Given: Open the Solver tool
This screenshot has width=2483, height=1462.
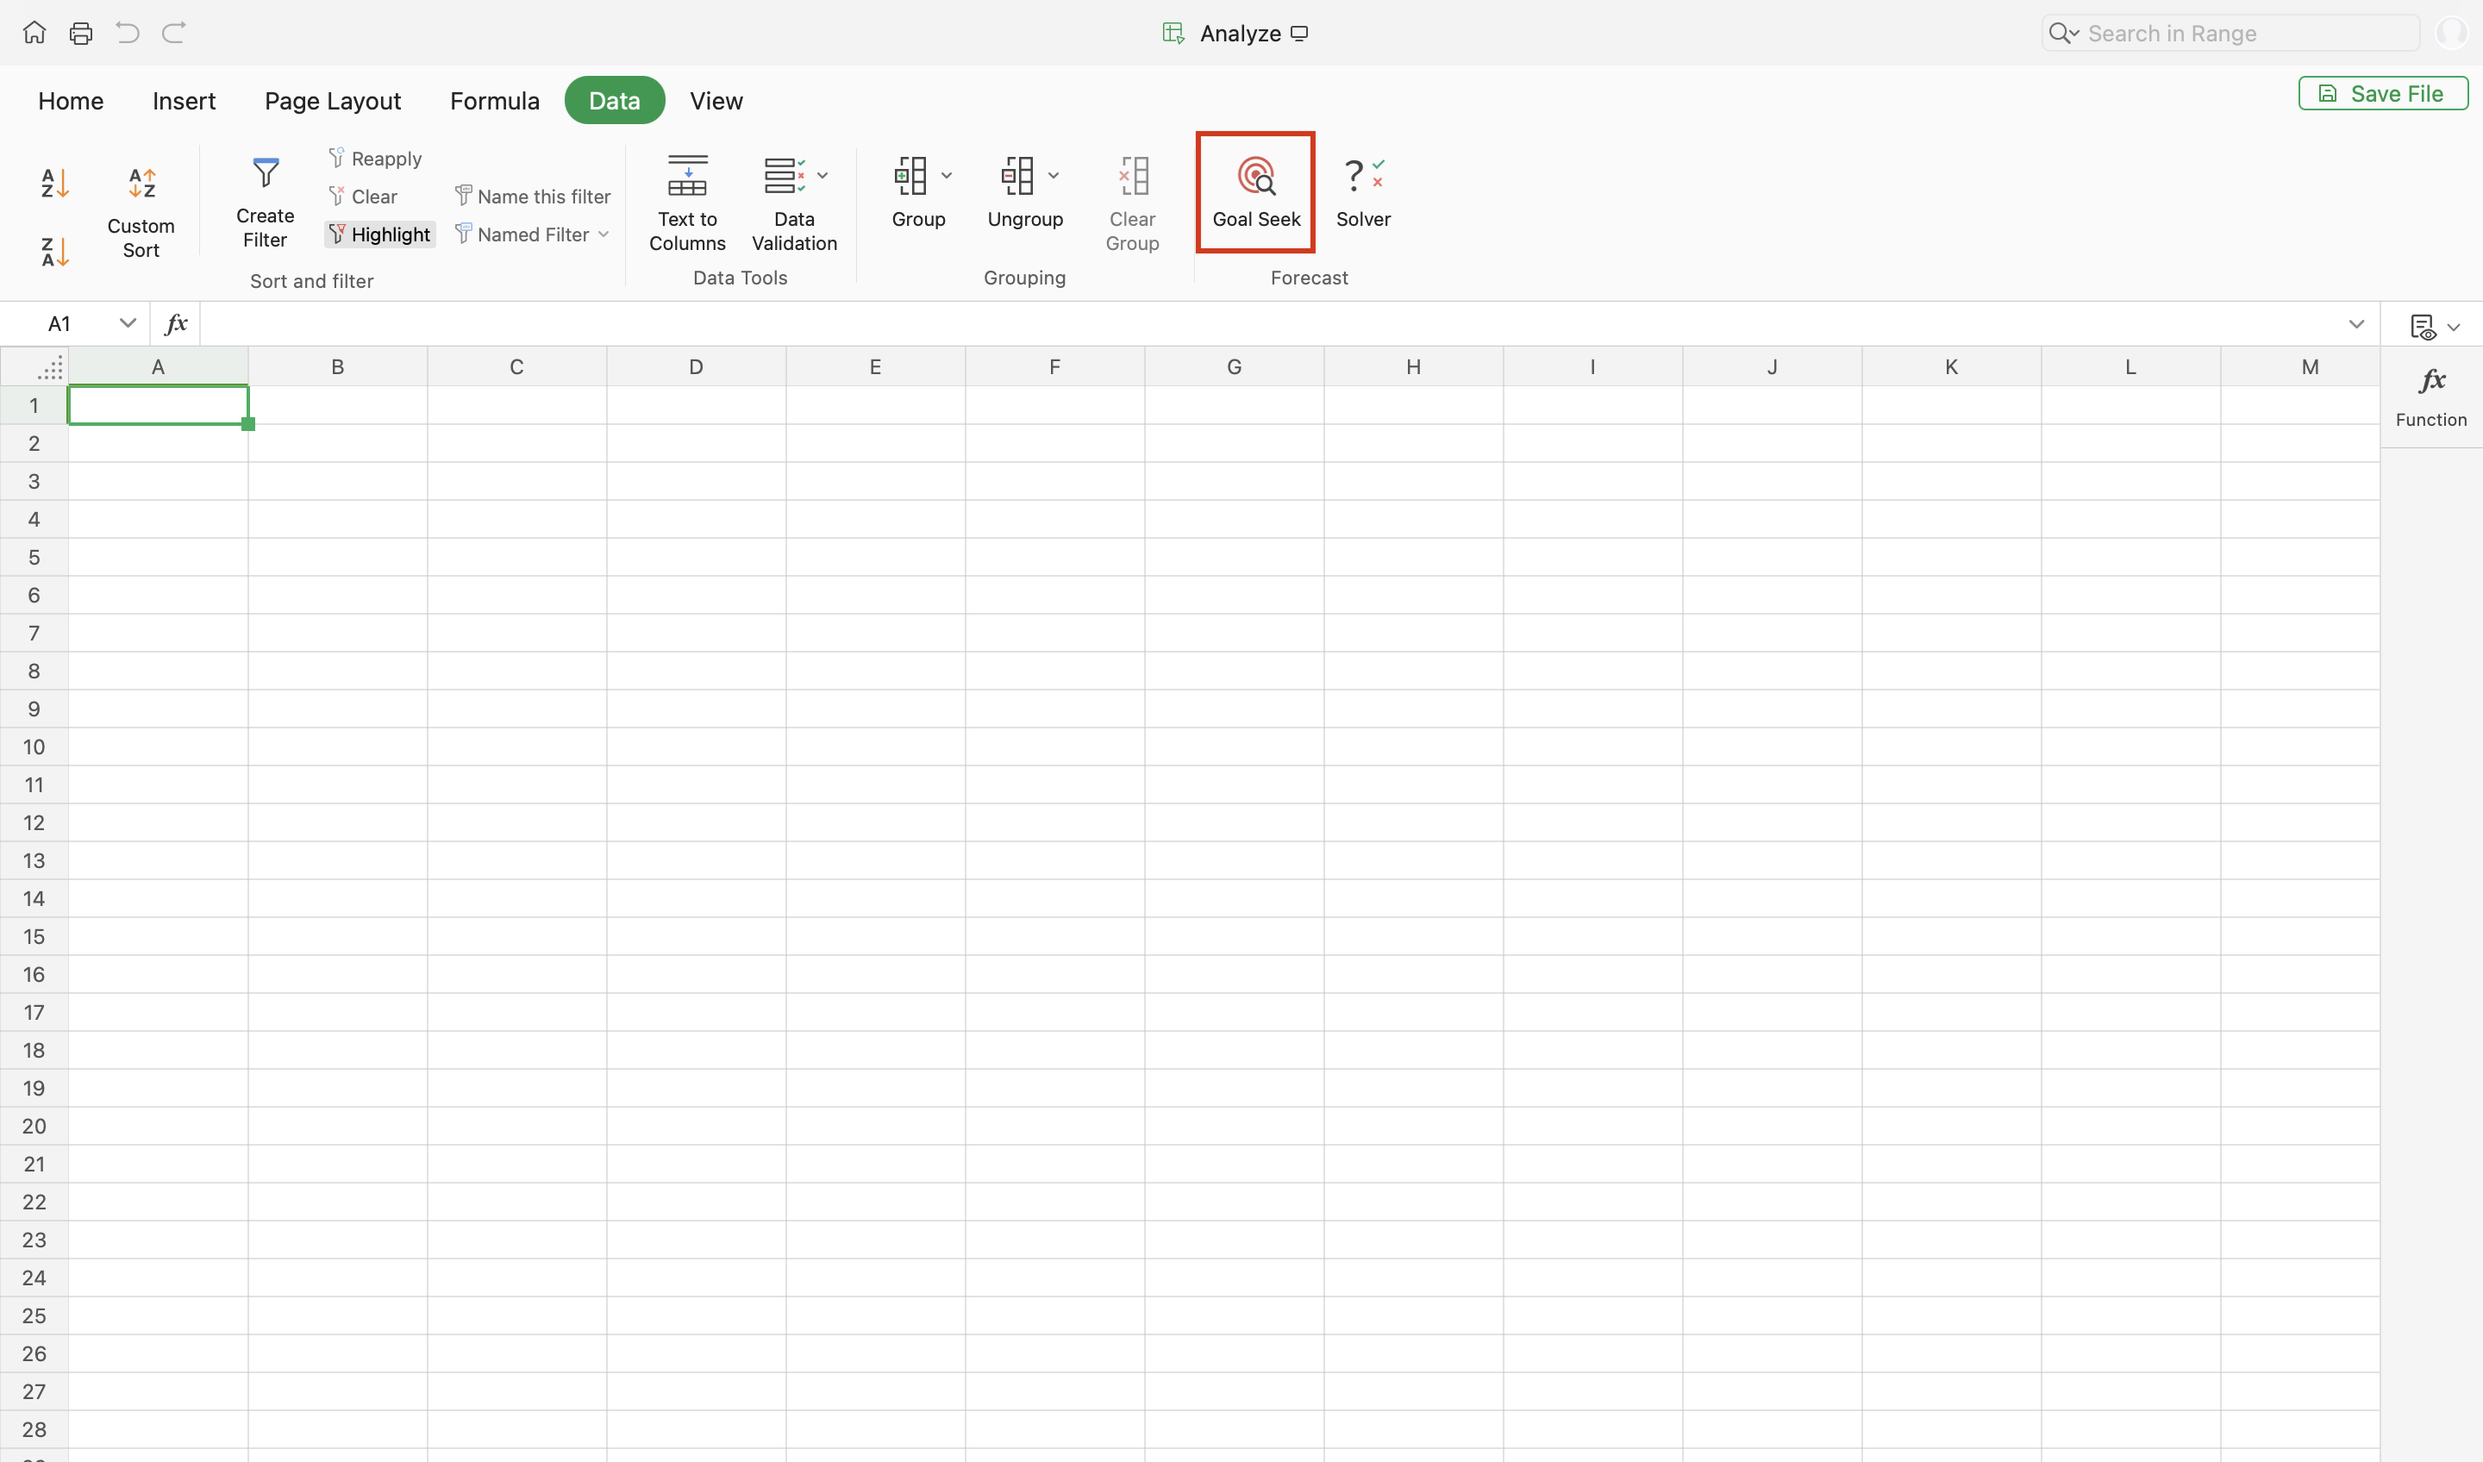Looking at the screenshot, I should pyautogui.click(x=1363, y=192).
